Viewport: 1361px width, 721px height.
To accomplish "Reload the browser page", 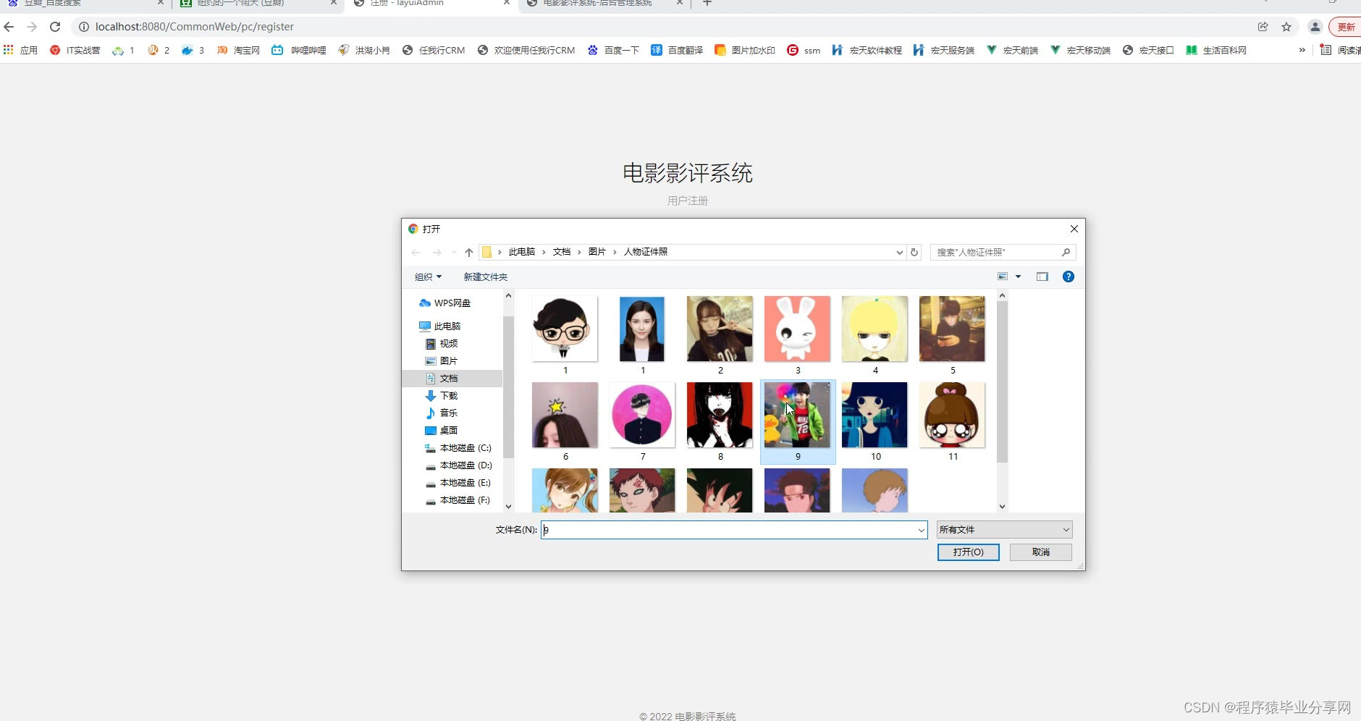I will pos(55,27).
